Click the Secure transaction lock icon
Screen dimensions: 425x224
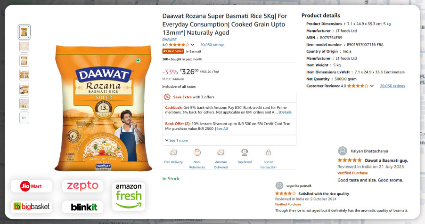coord(268,152)
